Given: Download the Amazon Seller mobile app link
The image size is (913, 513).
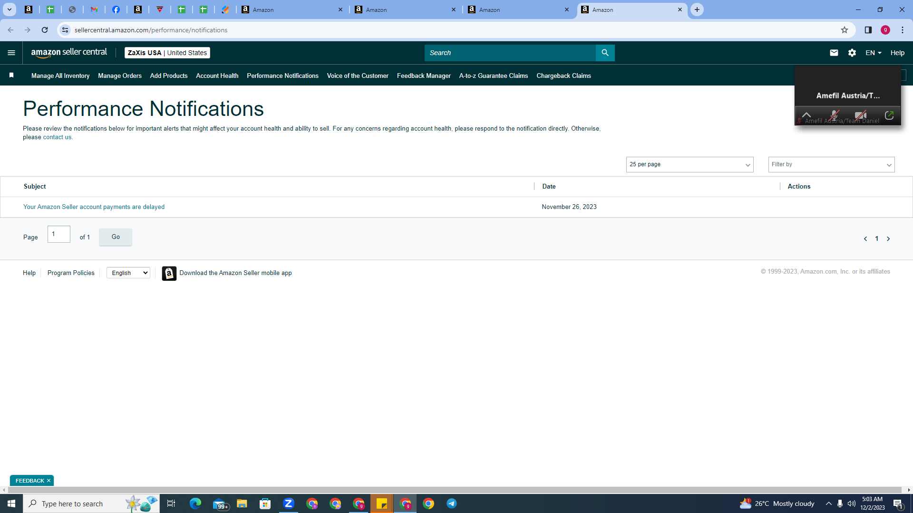Looking at the screenshot, I should 235,273.
